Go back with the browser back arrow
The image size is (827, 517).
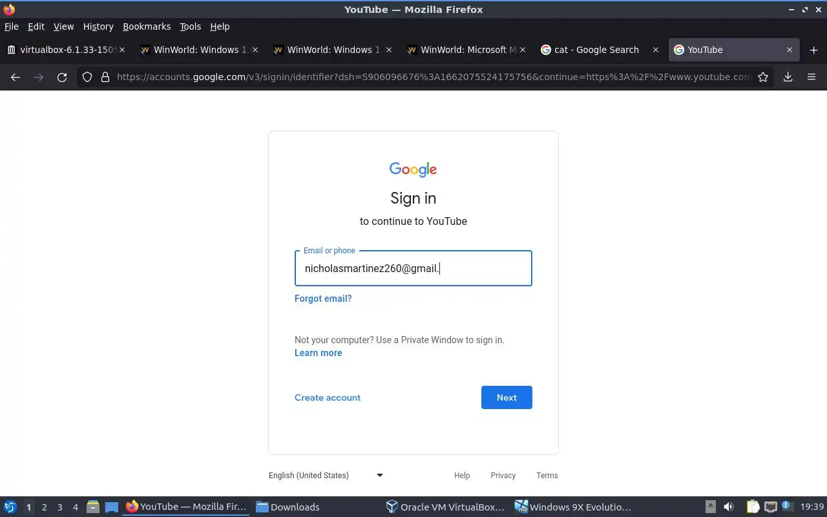tap(16, 77)
